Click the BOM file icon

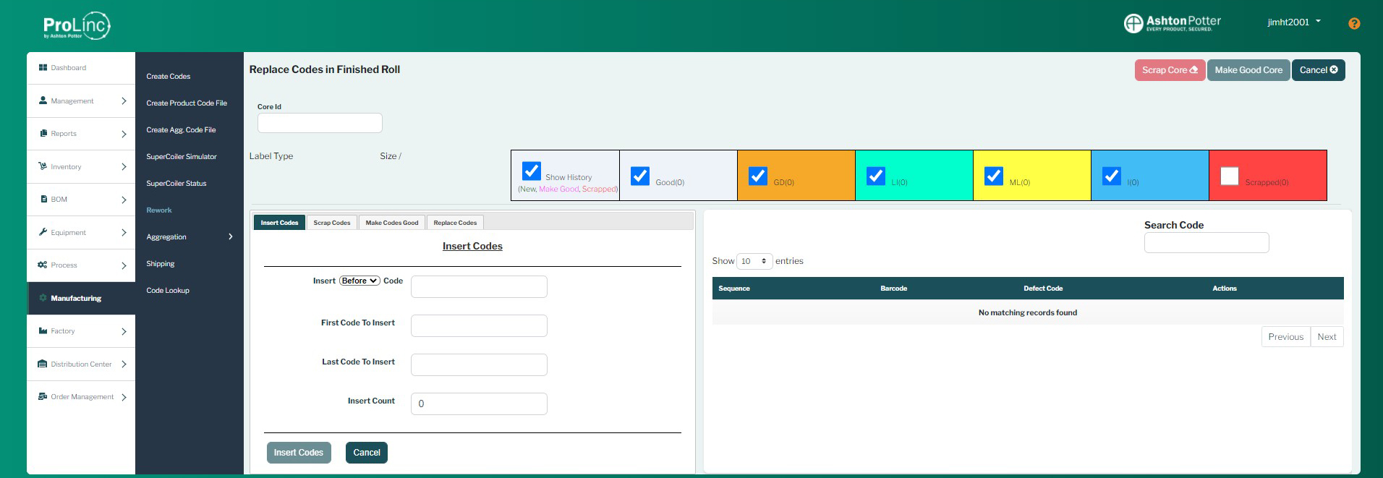pyautogui.click(x=44, y=199)
